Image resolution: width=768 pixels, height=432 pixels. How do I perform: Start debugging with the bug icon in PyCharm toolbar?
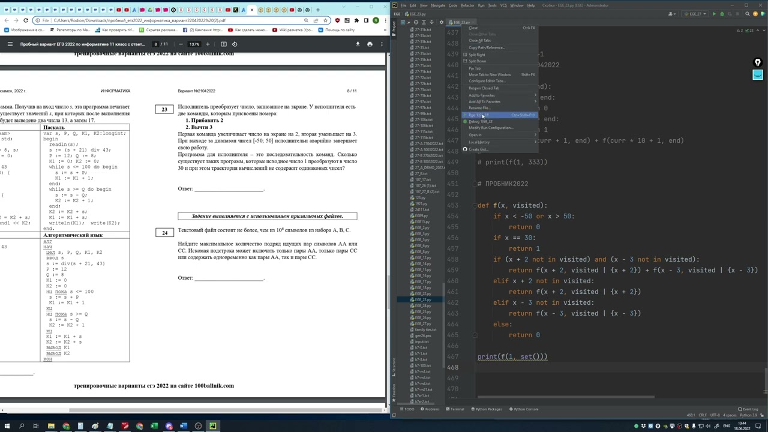(721, 14)
